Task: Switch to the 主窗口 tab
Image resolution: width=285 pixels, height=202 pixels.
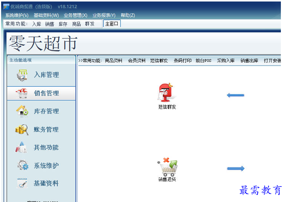Action: click(112, 24)
